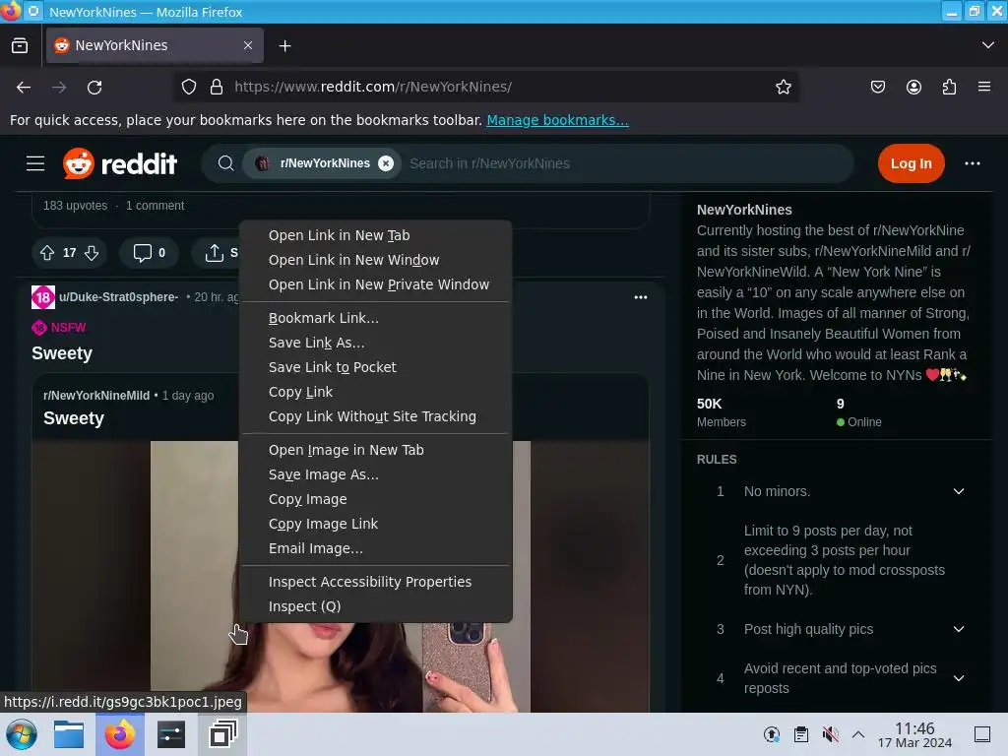The image size is (1008, 756).
Task: Choose Inspect (Q)
Action: point(375,606)
